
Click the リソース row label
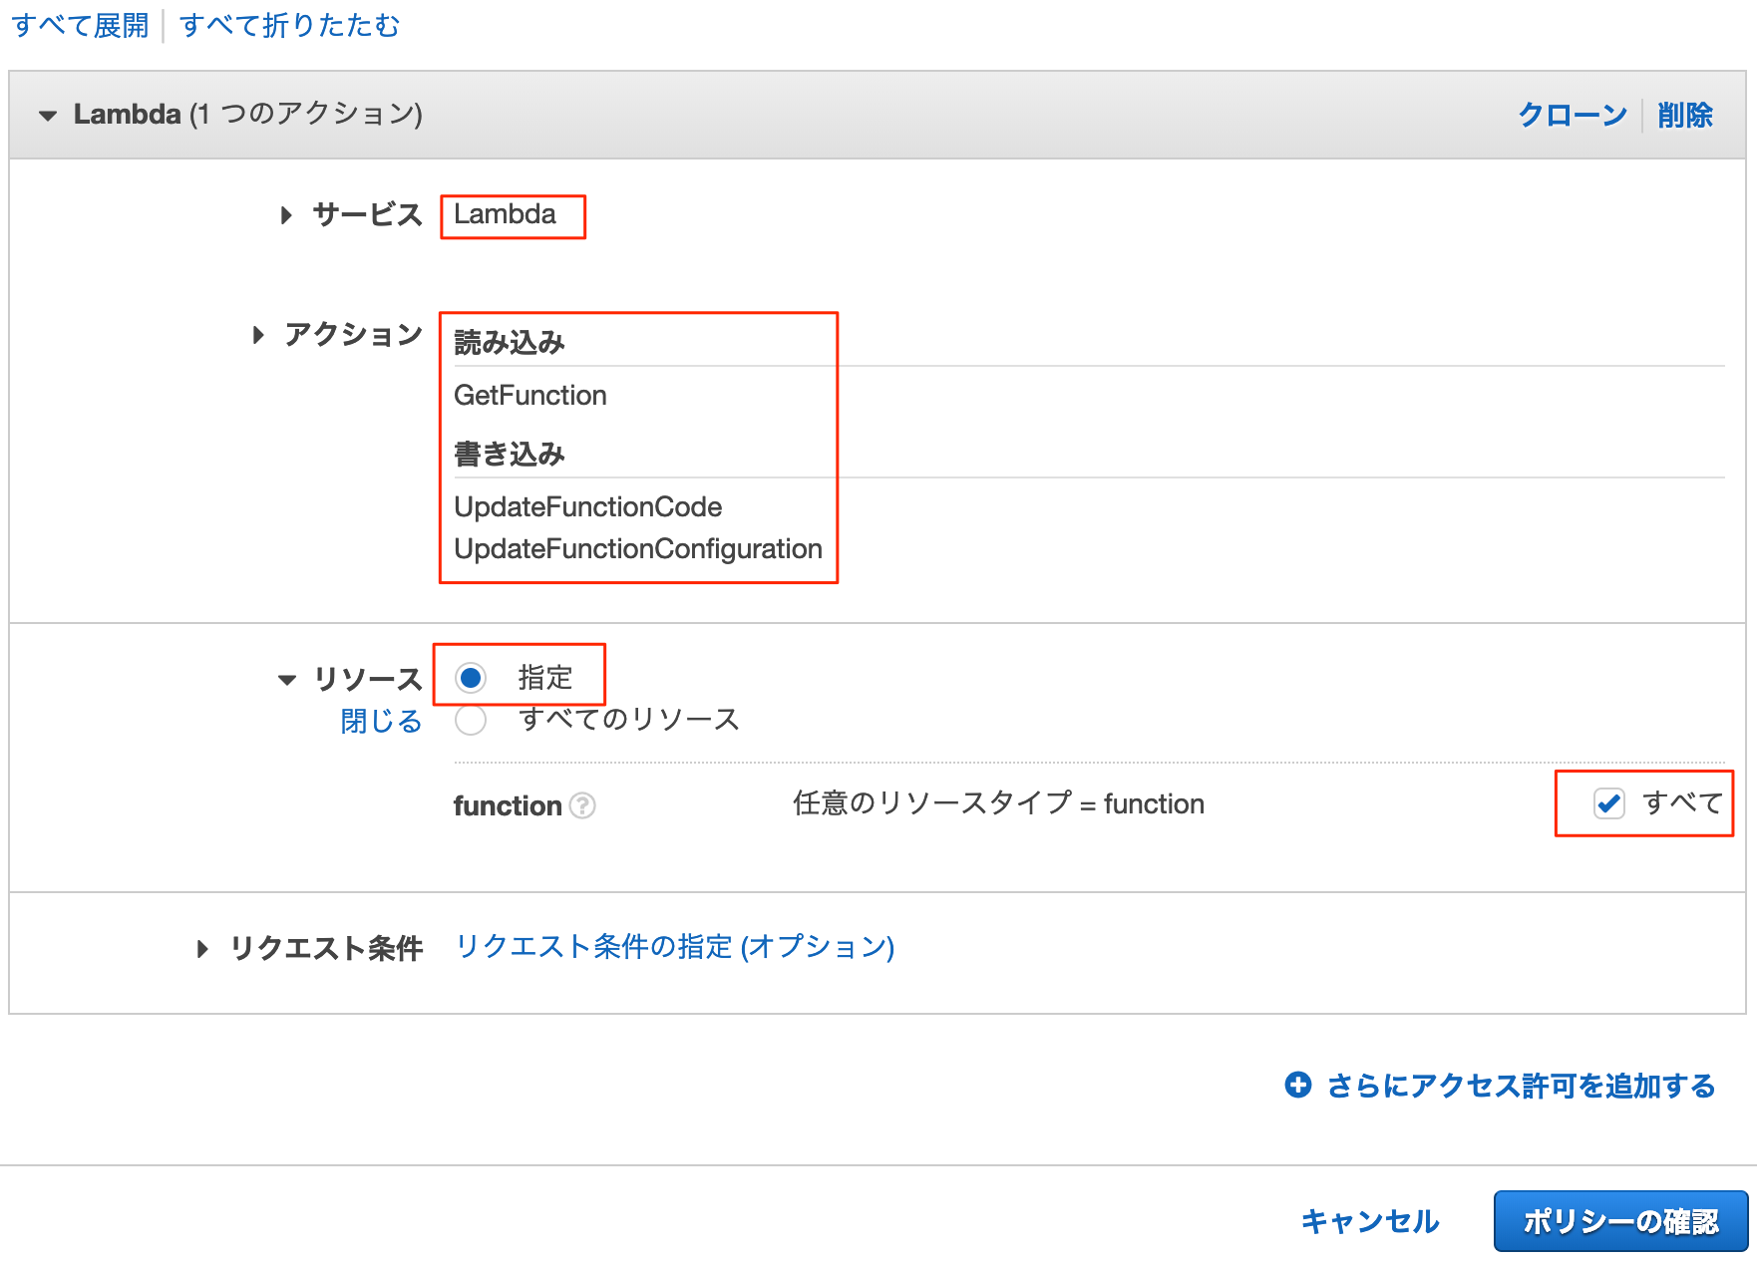(x=368, y=679)
